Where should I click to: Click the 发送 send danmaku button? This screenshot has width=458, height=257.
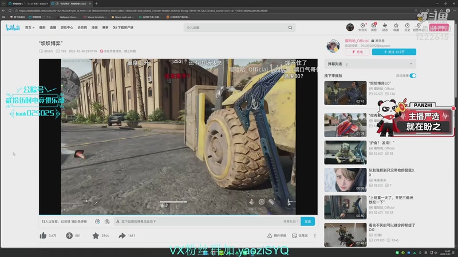click(308, 221)
